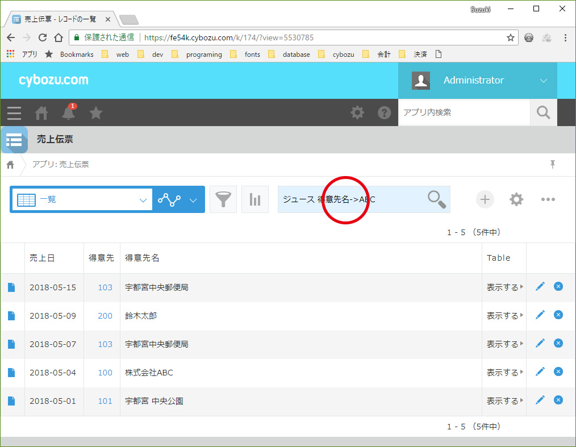Open record details for 2018-05-15 row
The width and height of the screenshot is (576, 447).
12,287
